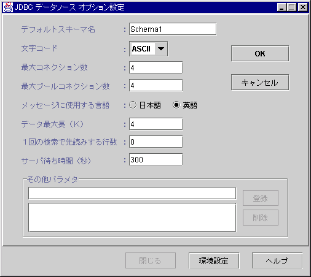
Task: Focus the 最大コネクション数 input field
Action: (x=156, y=67)
